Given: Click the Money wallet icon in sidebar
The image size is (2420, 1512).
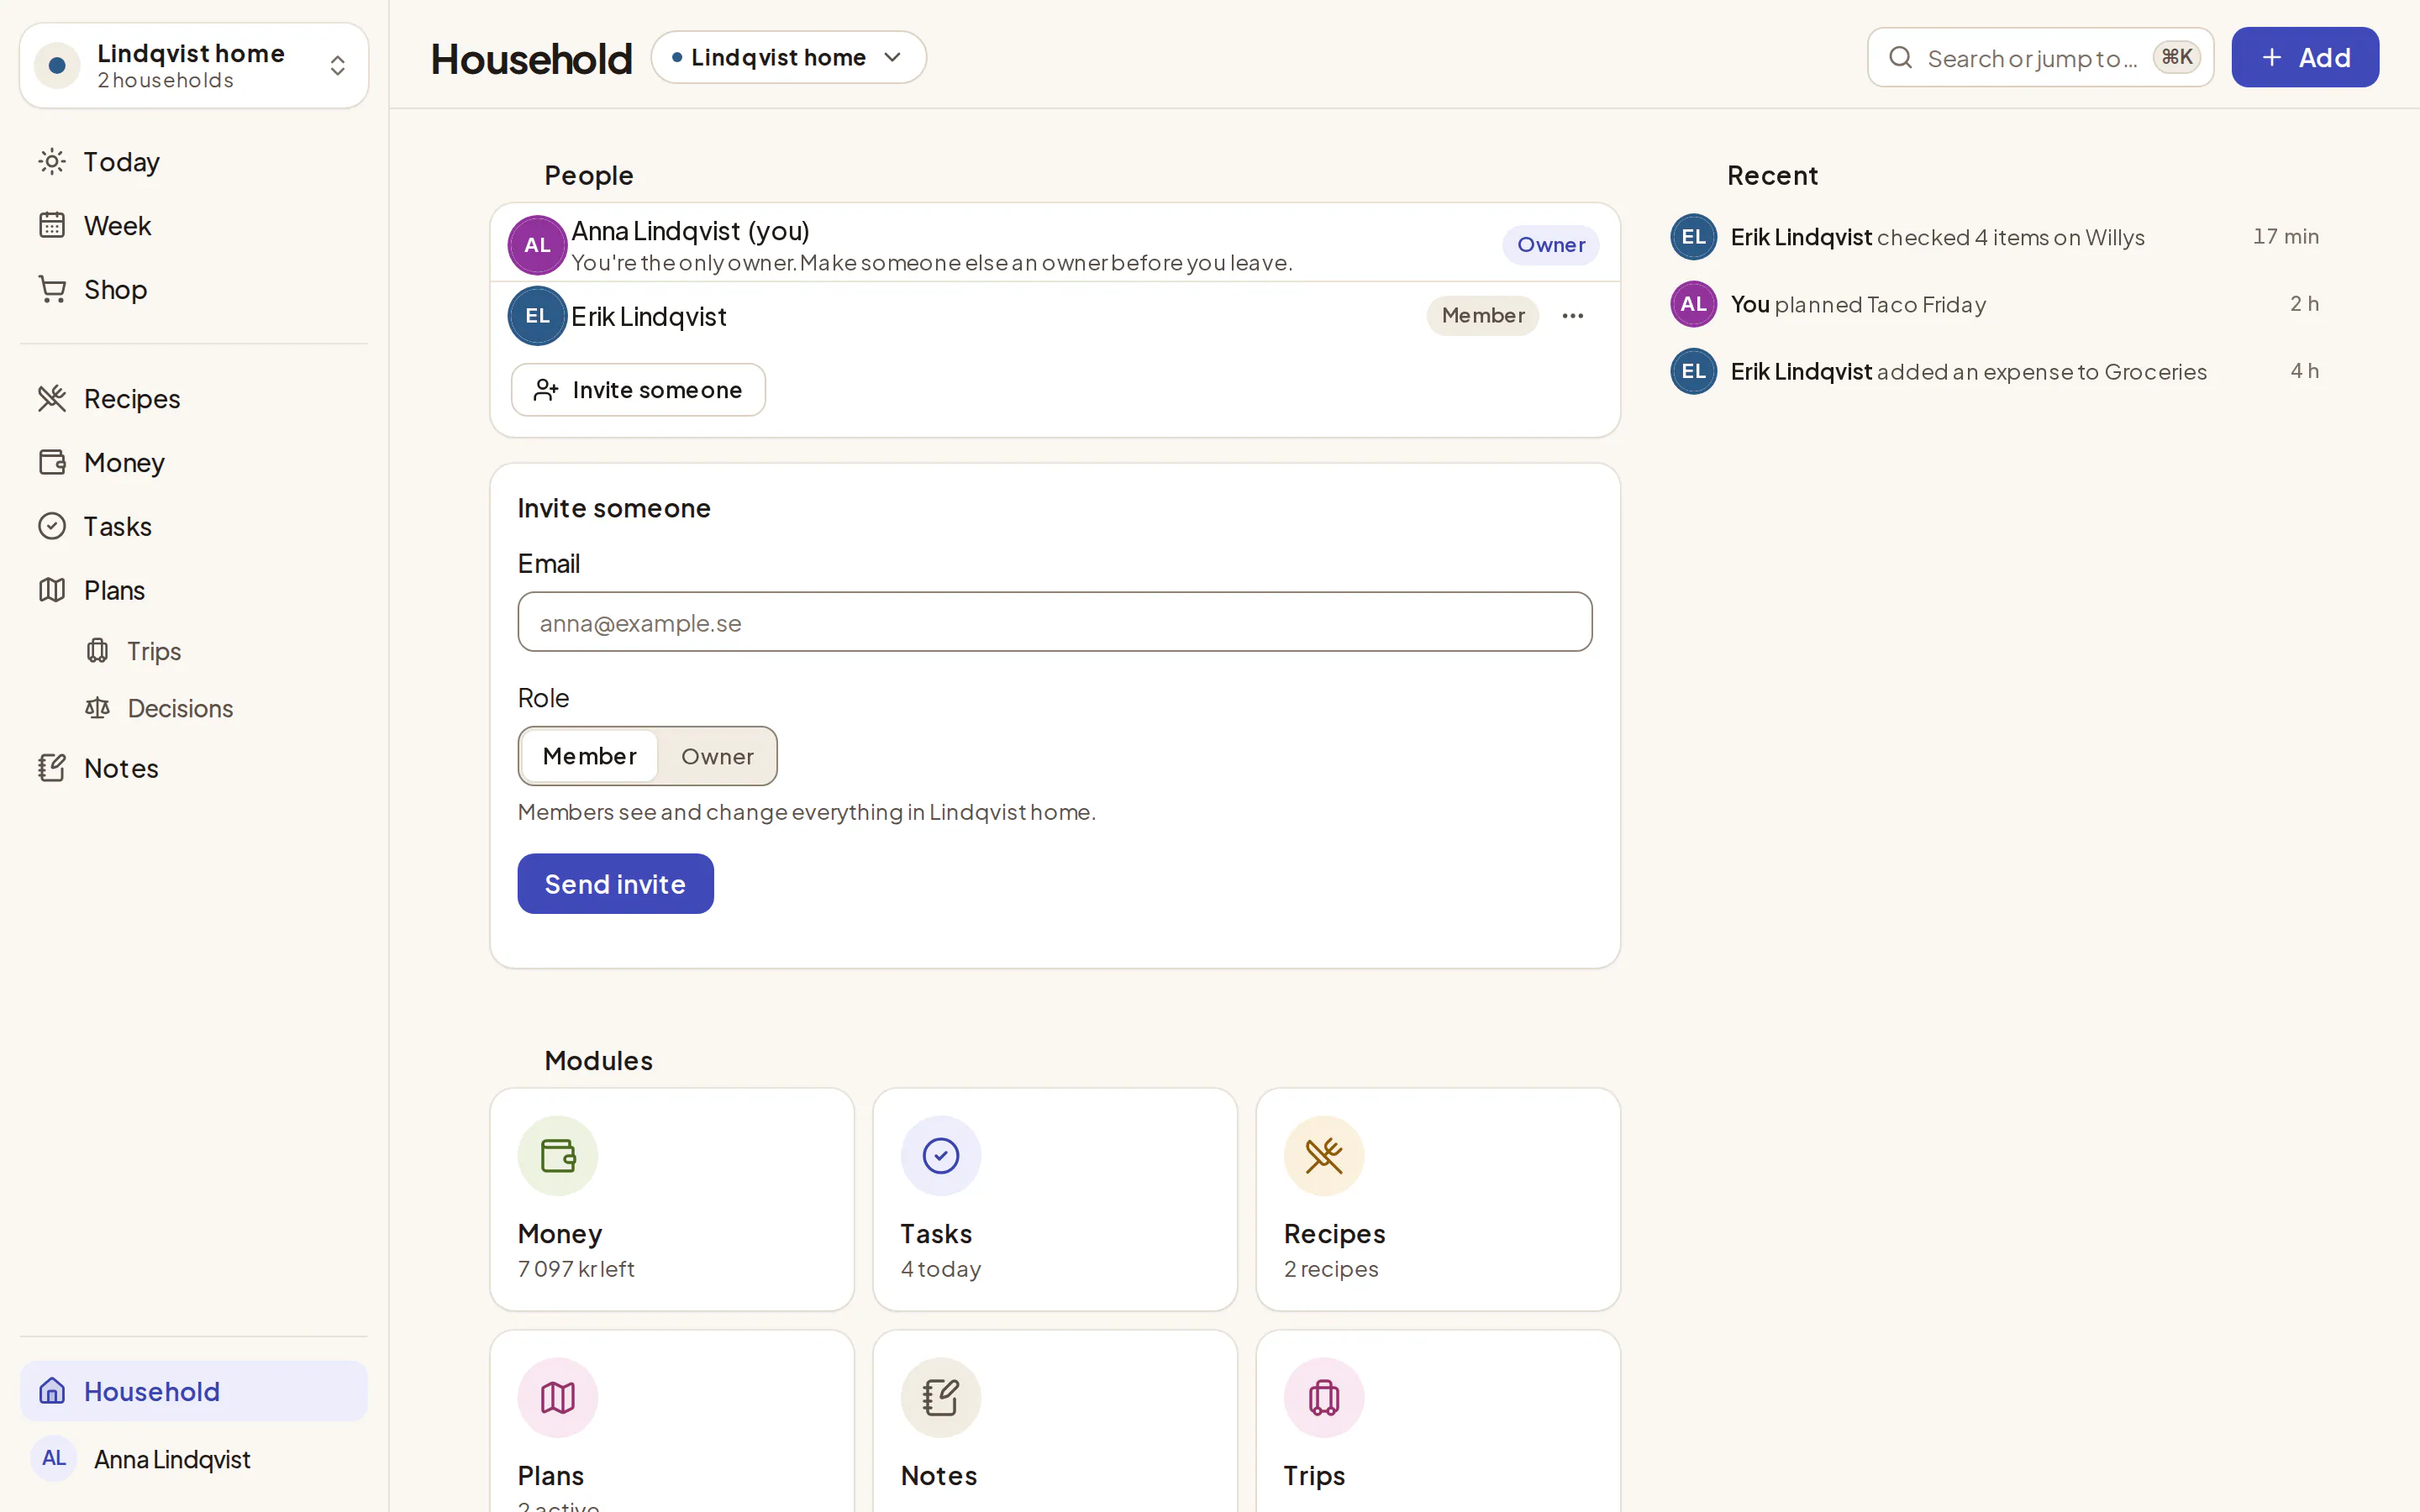Looking at the screenshot, I should pos(52,462).
